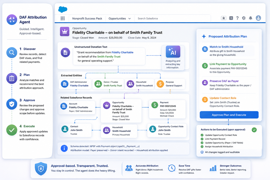Open the Opportunity record card in Related Records

(x=121, y=111)
